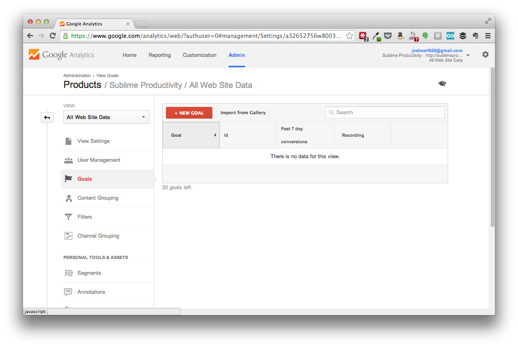The image size is (518, 347).
Task: Select the Google Analytics browser tab
Action: pos(93,24)
